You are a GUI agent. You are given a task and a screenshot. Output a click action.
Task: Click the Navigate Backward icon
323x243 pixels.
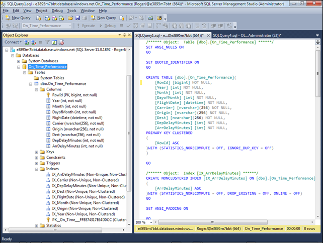(x=131, y=18)
